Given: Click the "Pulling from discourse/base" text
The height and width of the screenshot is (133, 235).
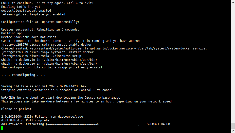Looking at the screenshot, I should (x=59, y=117).
